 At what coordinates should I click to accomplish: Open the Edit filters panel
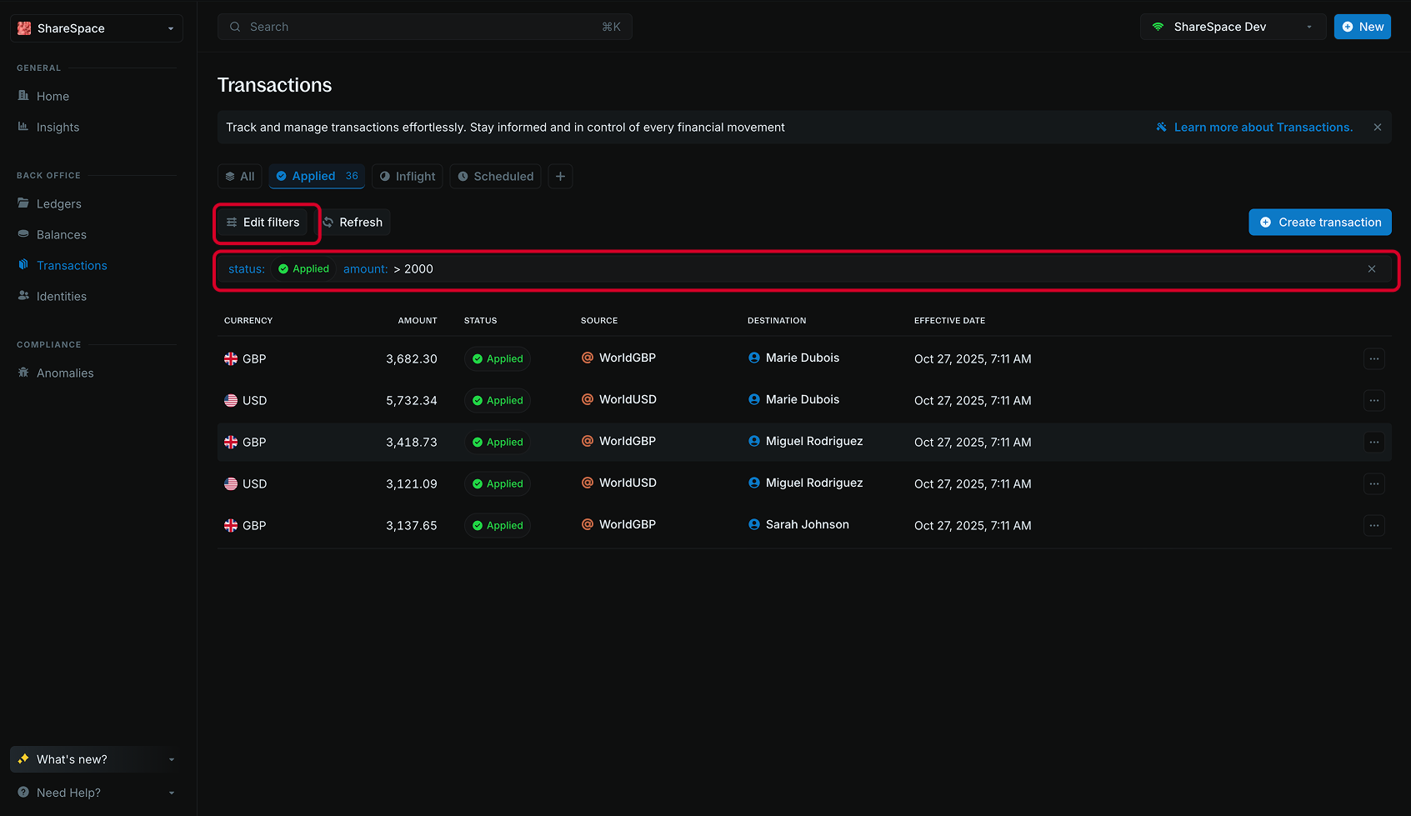click(265, 222)
